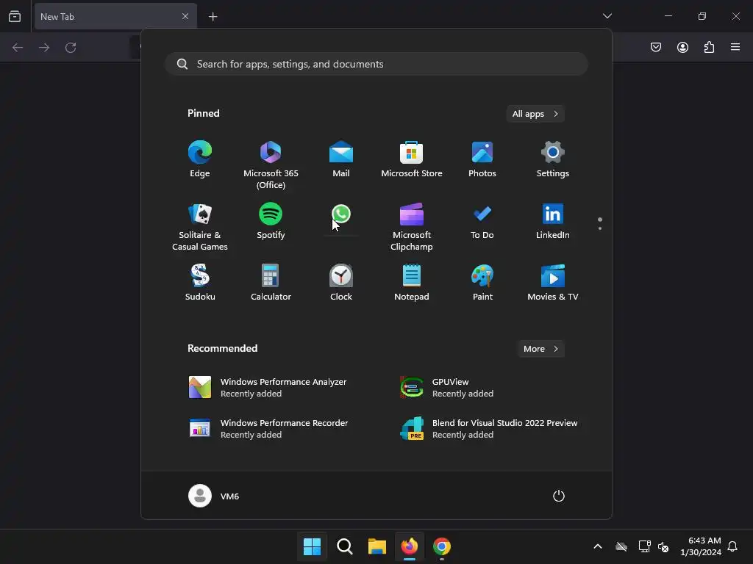
Task: Open the muted volume tray icon
Action: (664, 546)
